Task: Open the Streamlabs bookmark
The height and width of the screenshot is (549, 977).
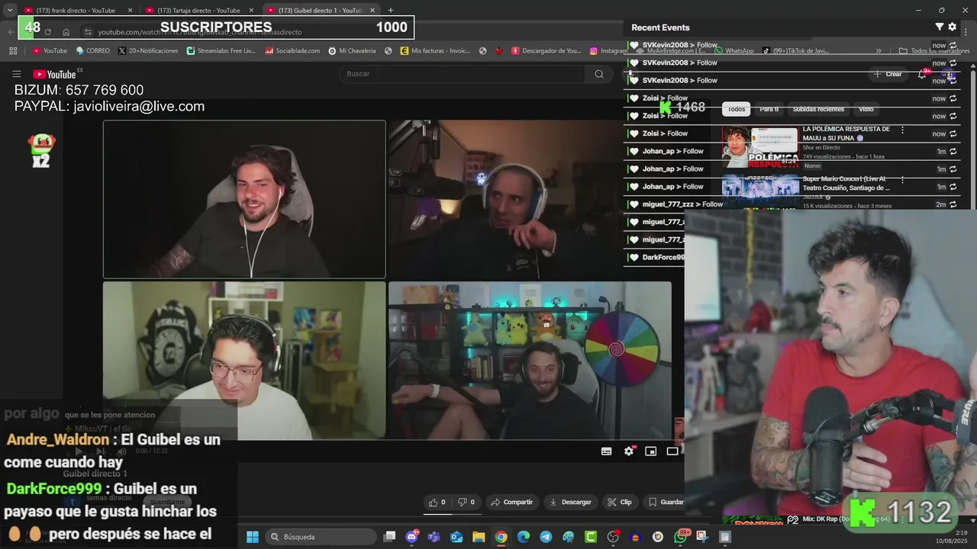Action: tap(221, 51)
